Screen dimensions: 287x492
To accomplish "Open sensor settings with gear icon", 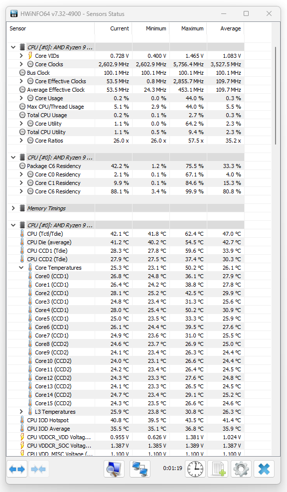I will [x=241, y=469].
